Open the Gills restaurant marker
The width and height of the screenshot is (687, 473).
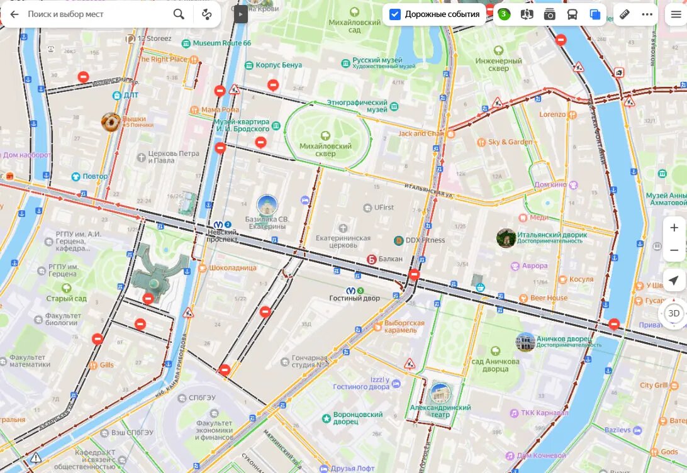click(93, 365)
